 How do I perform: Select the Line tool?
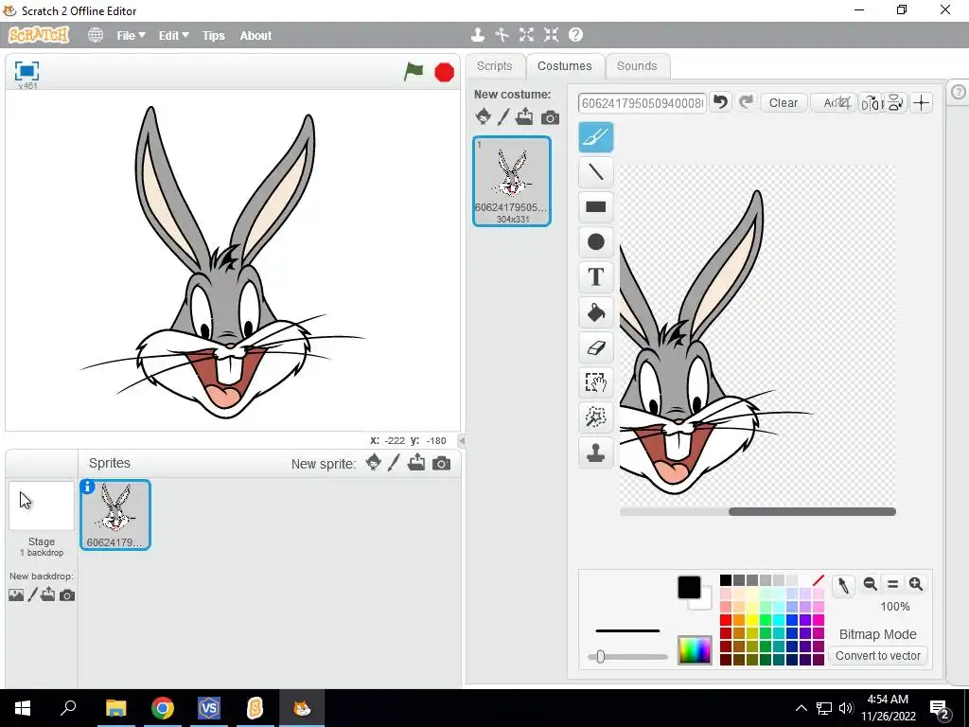(596, 172)
